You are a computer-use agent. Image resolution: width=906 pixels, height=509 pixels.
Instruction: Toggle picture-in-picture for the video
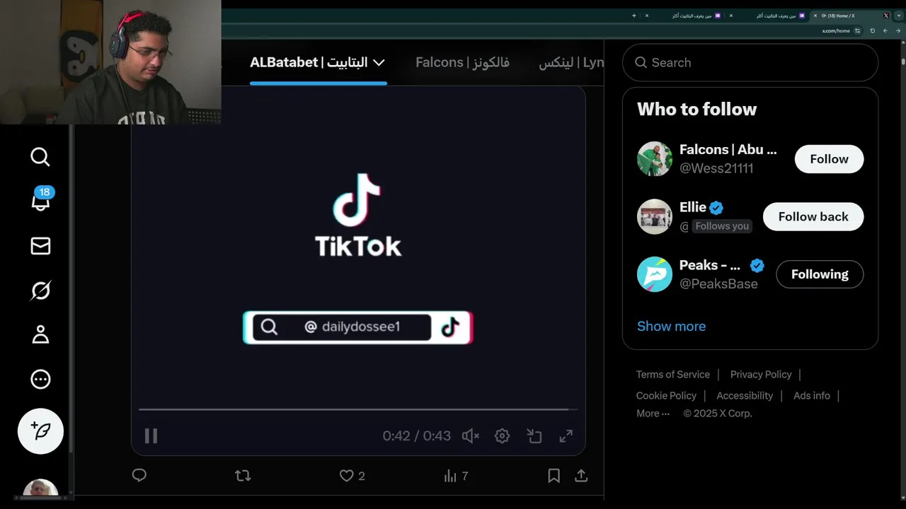coord(534,436)
